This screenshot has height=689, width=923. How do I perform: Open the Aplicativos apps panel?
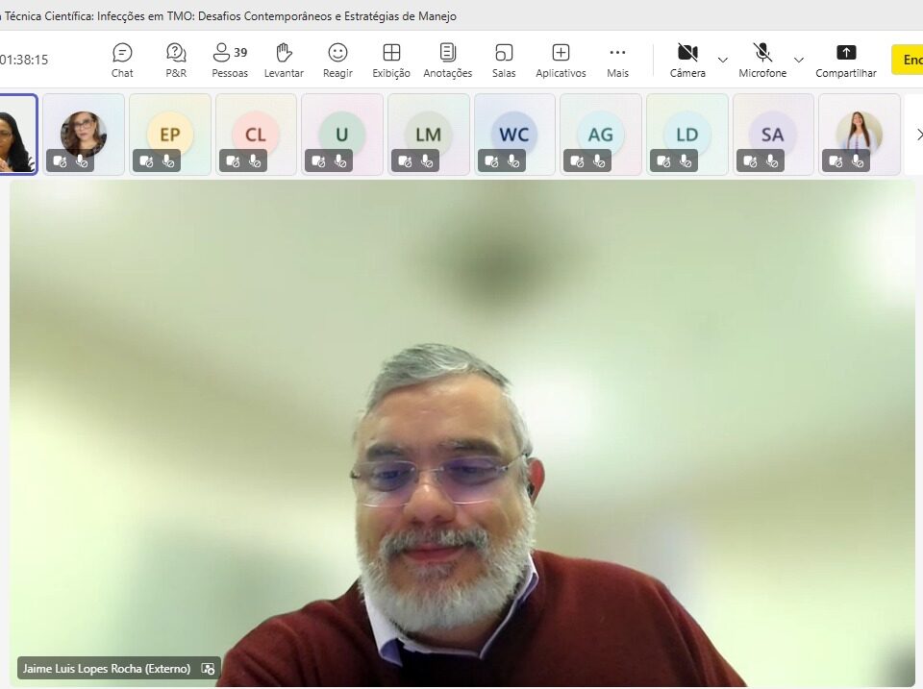point(561,60)
